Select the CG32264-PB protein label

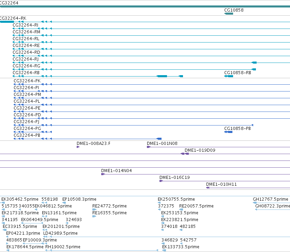click(x=27, y=135)
